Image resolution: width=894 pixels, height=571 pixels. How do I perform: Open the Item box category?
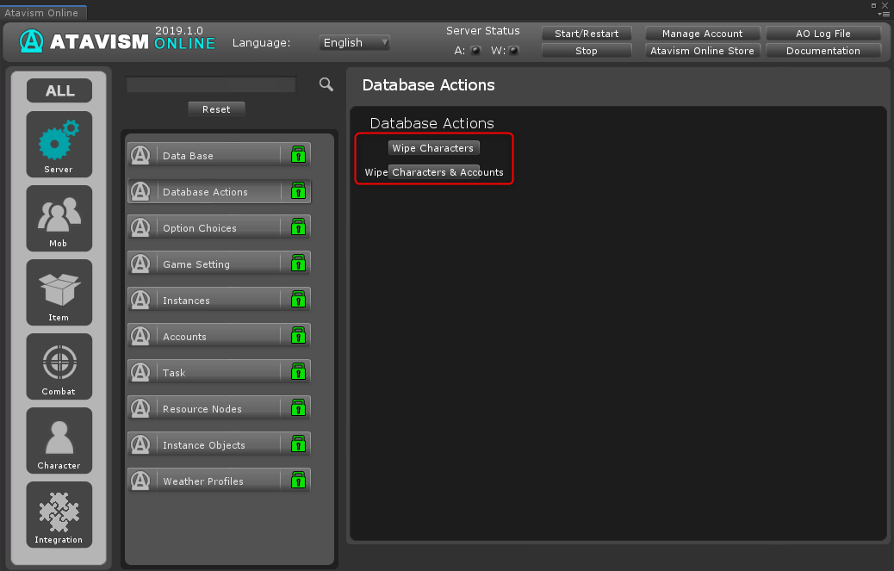[x=59, y=291]
